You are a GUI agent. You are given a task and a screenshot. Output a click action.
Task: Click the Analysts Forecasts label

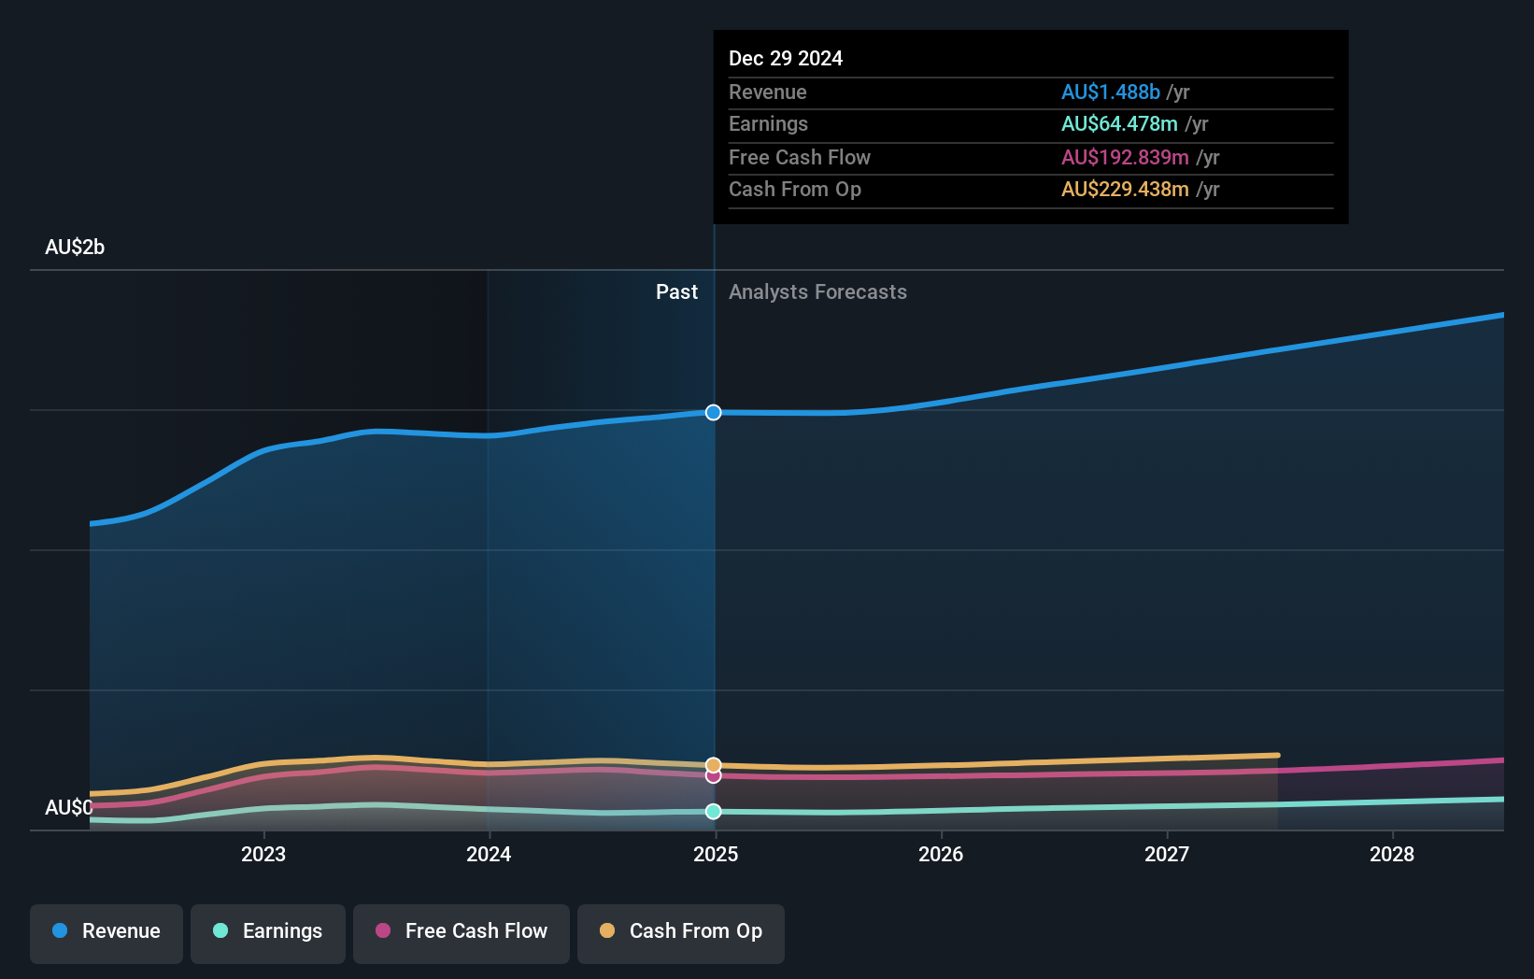817,292
